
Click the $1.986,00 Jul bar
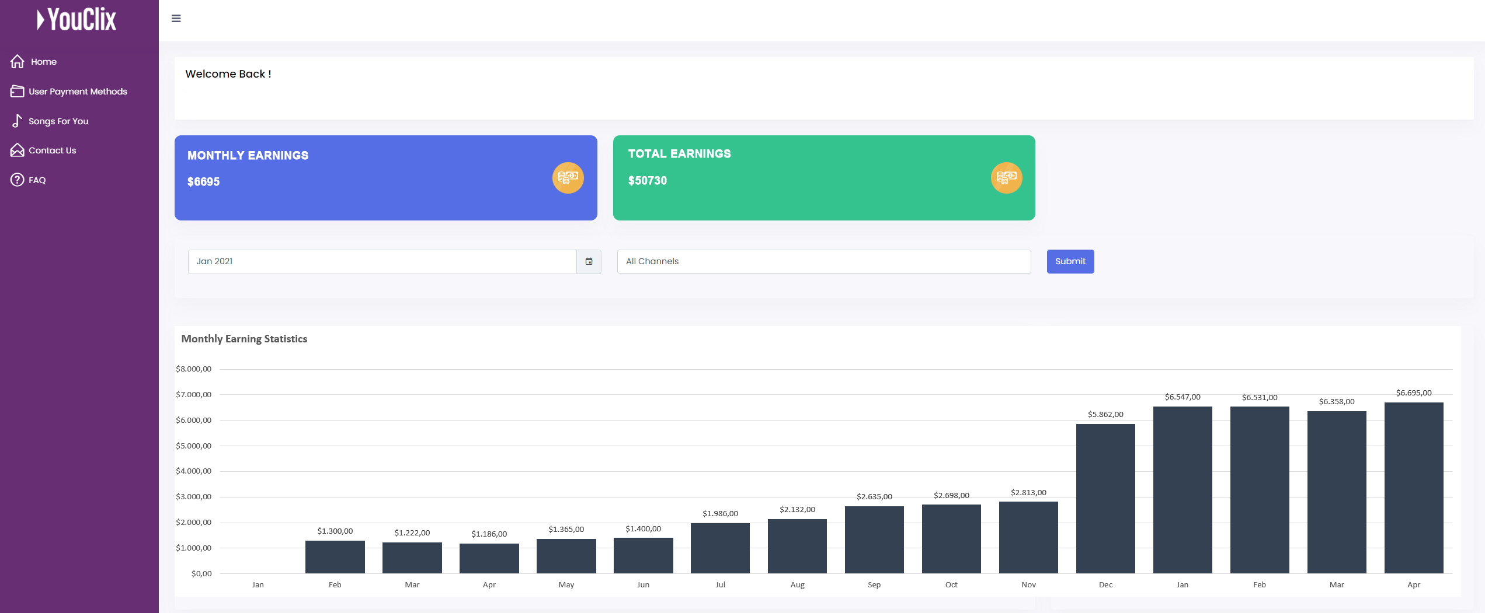point(720,548)
